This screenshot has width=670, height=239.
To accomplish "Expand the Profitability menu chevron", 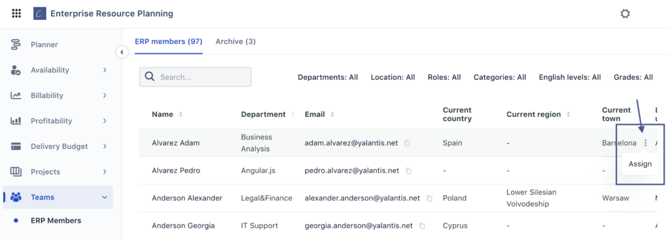I will (x=105, y=121).
